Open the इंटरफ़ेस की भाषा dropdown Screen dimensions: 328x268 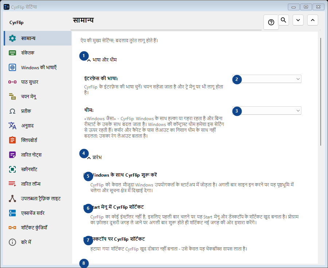click(267, 79)
